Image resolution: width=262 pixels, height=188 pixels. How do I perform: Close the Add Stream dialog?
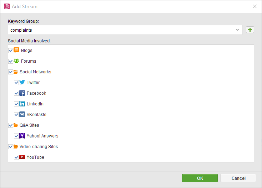click(x=255, y=6)
